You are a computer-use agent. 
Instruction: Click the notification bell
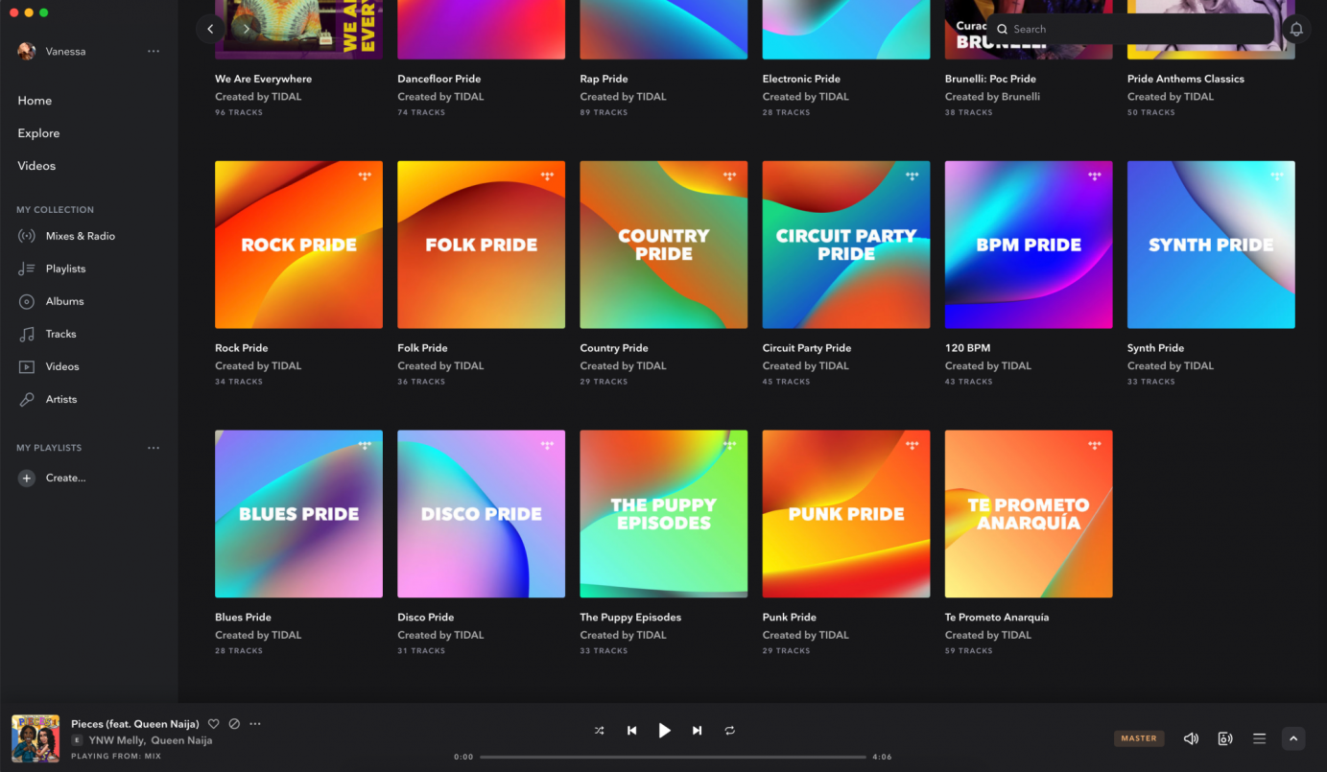point(1296,29)
